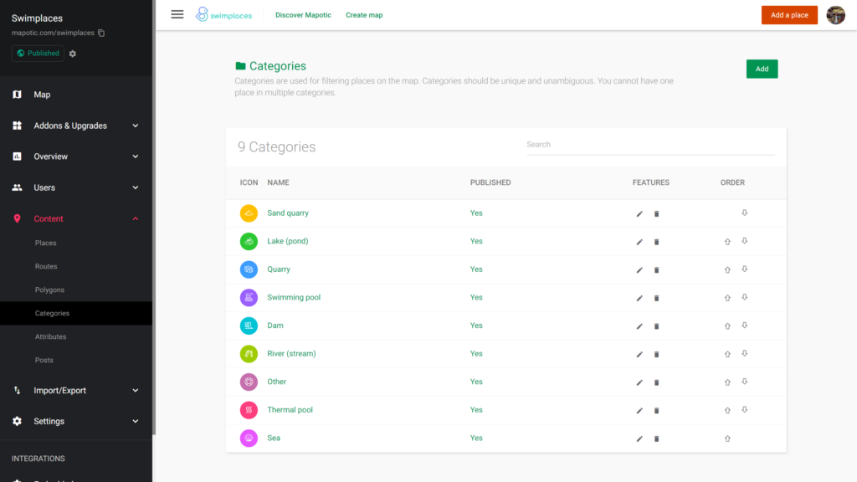Click the Quarry blue icon
This screenshot has width=857, height=482.
[x=249, y=269]
